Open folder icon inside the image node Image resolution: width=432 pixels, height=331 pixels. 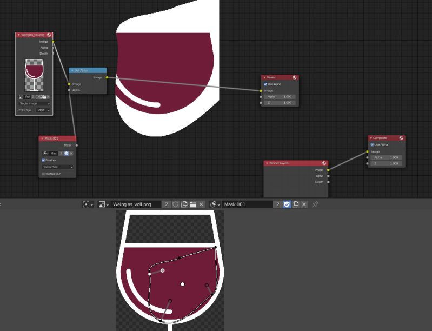pyautogui.click(x=44, y=97)
